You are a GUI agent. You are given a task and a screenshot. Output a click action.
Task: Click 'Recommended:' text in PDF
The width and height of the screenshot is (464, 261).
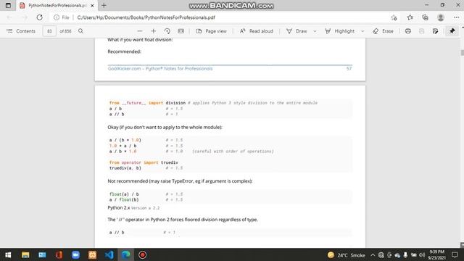124,51
